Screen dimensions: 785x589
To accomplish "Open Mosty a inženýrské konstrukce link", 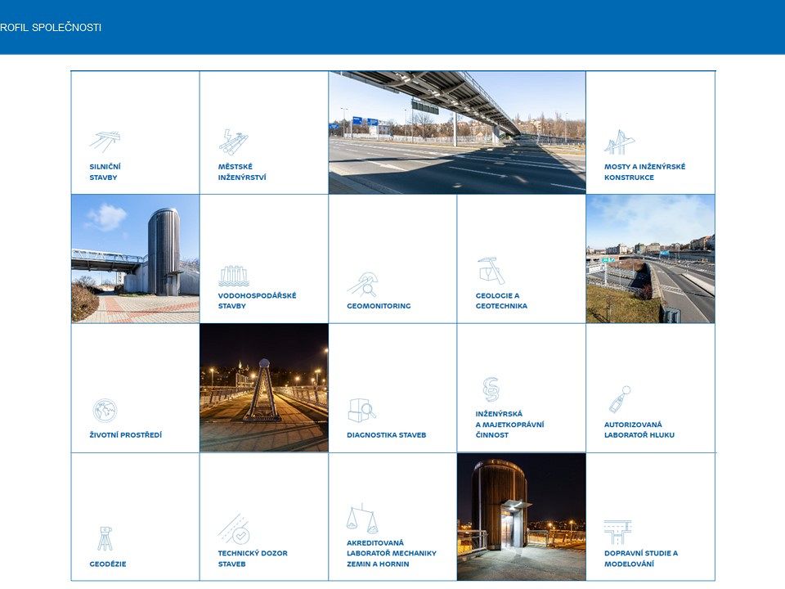I will (645, 172).
